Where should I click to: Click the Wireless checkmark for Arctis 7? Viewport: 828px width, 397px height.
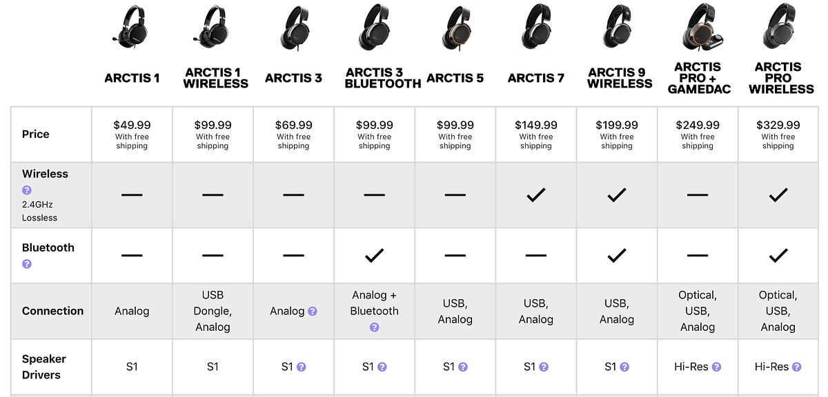point(535,194)
